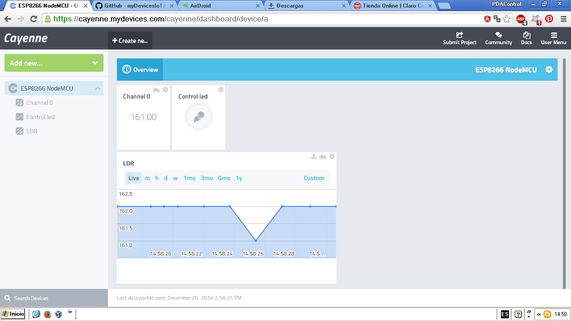Select the 6mo chart range

(224, 178)
